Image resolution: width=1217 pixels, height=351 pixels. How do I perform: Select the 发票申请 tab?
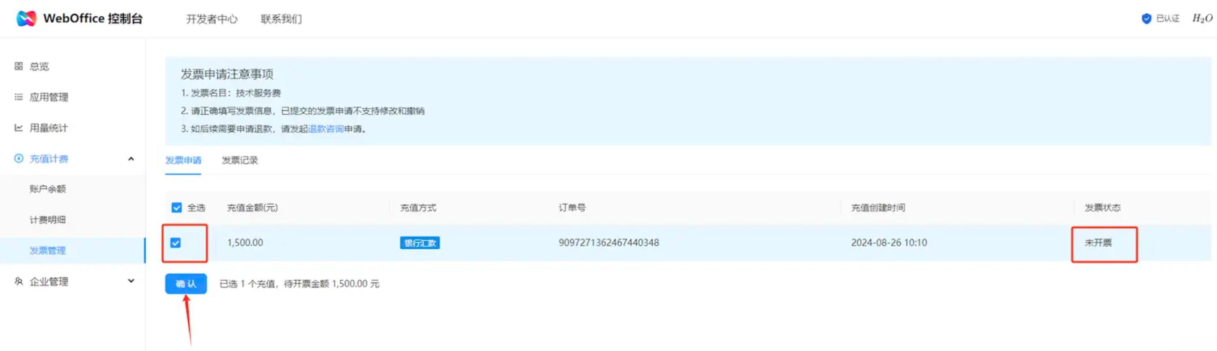[x=183, y=160]
